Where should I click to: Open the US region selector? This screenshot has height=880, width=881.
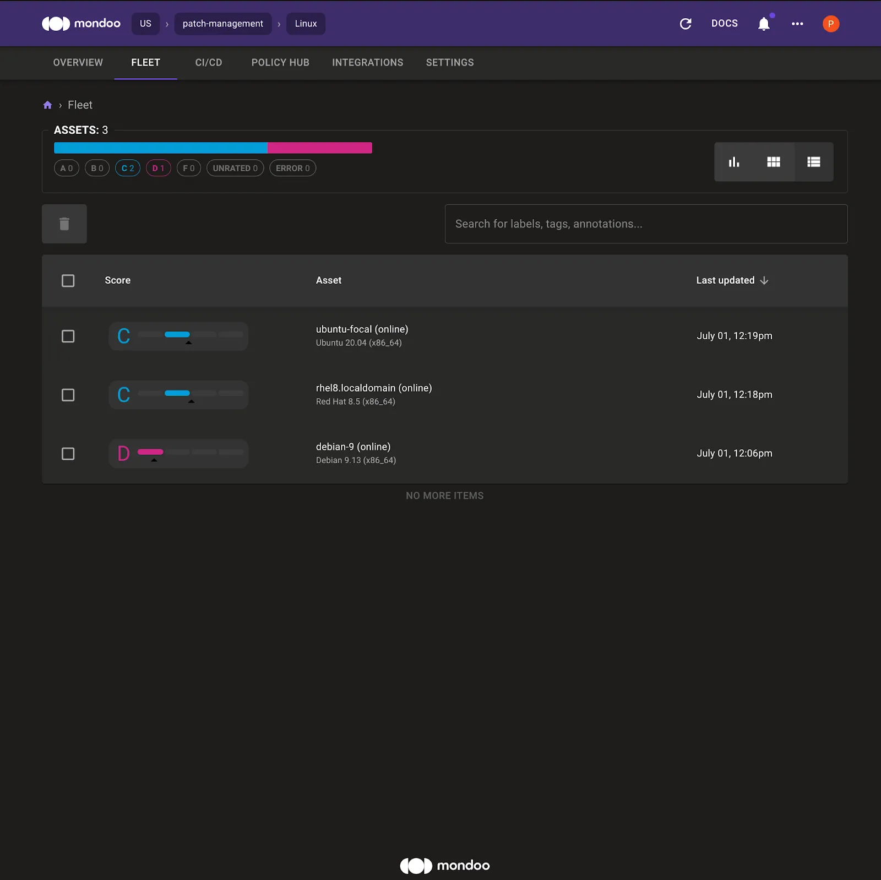click(145, 24)
